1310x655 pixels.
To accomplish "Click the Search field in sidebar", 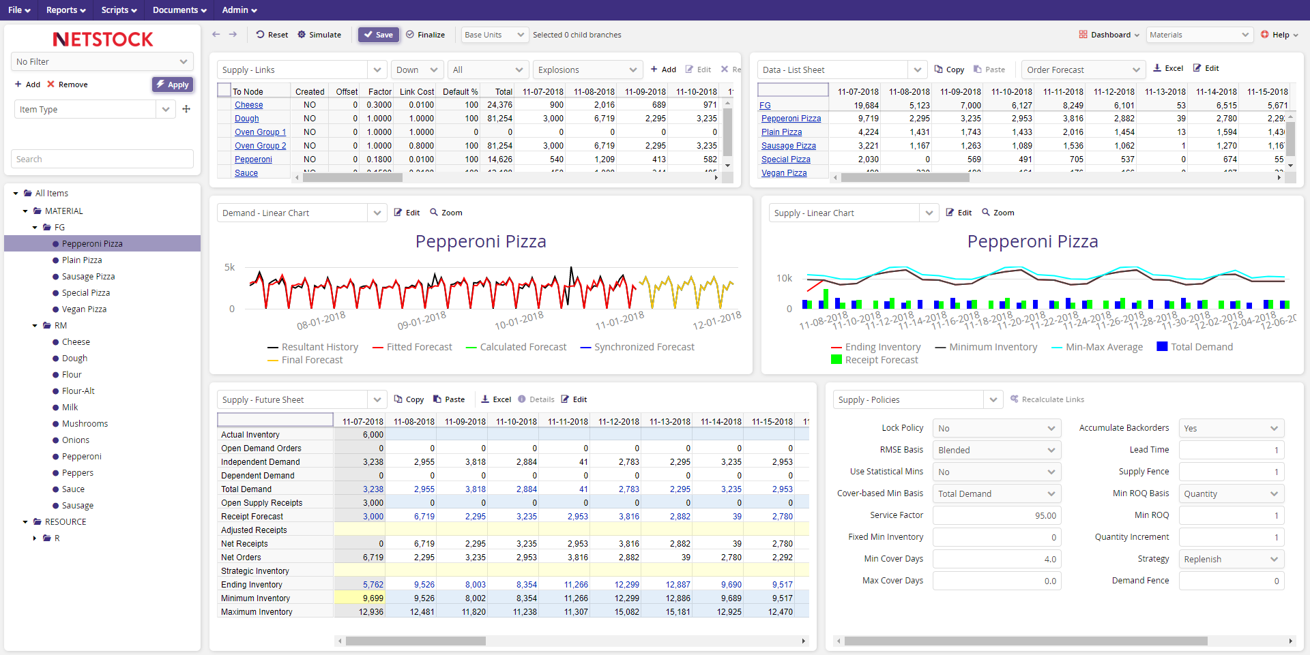I will point(101,158).
